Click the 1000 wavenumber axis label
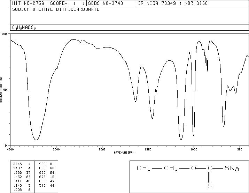 194,149
